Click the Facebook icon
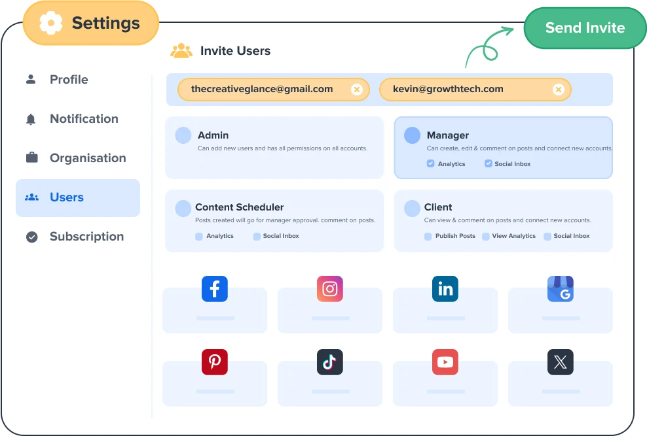The width and height of the screenshot is (647, 436). (214, 289)
